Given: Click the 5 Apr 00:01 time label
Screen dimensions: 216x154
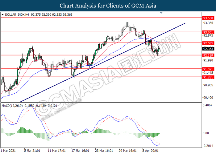Looking at the screenshot, I should tap(151, 151).
